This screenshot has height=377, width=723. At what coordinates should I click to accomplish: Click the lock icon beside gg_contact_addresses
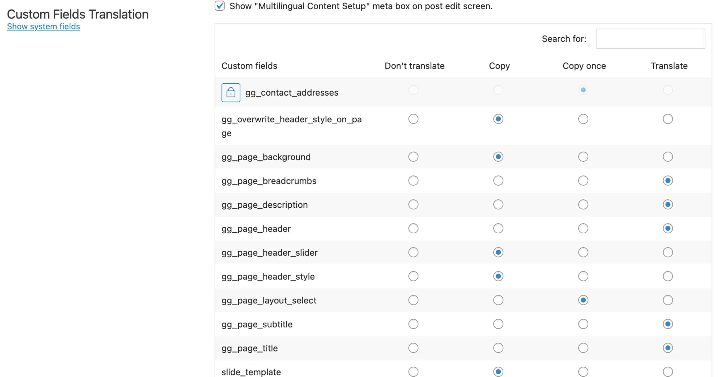coord(231,93)
